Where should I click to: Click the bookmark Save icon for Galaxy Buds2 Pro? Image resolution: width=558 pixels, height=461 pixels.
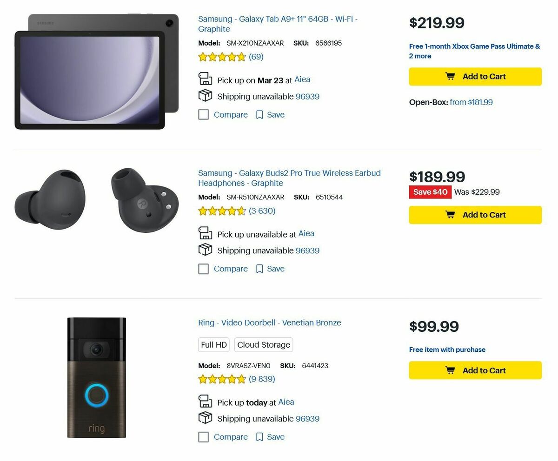[259, 269]
